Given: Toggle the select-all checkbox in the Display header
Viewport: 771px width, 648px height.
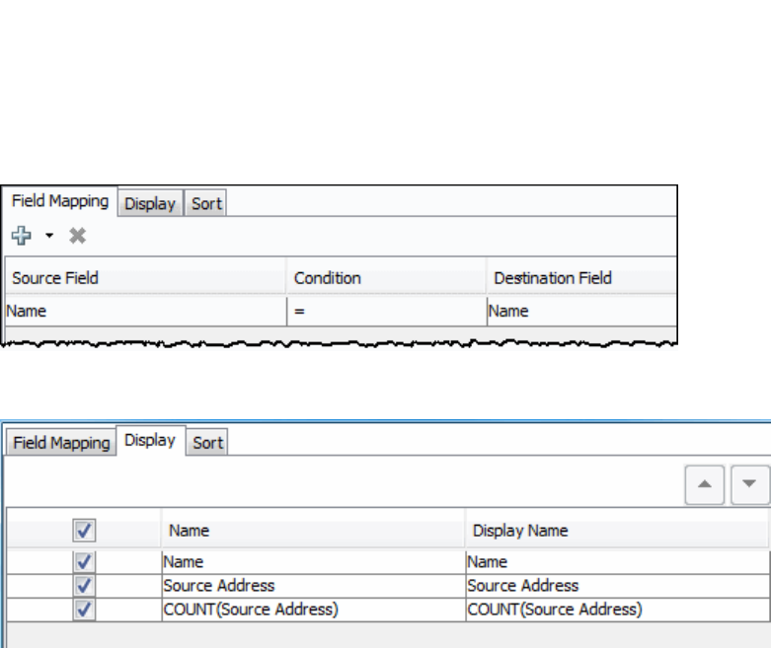Looking at the screenshot, I should tap(84, 531).
